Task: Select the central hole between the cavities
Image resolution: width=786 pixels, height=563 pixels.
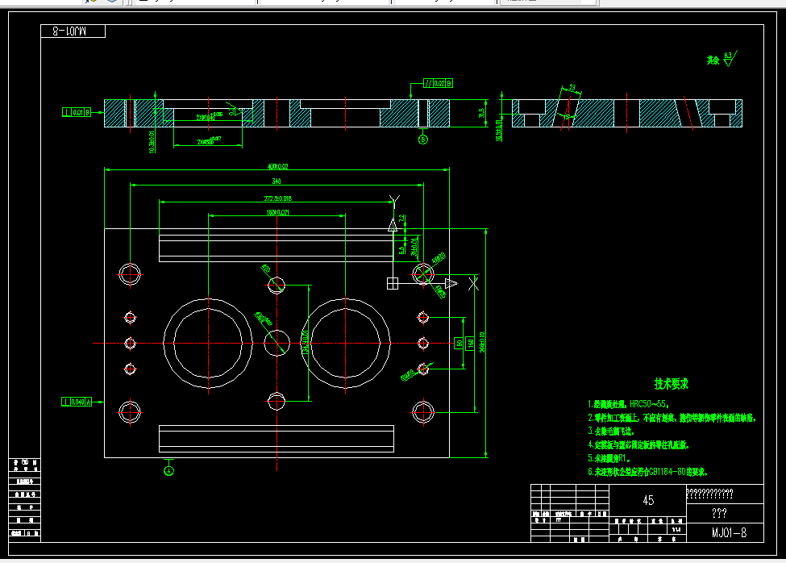Action: 277,343
